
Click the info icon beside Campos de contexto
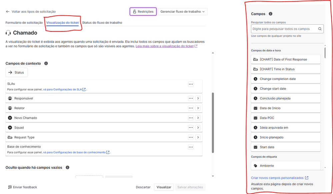click(x=46, y=63)
